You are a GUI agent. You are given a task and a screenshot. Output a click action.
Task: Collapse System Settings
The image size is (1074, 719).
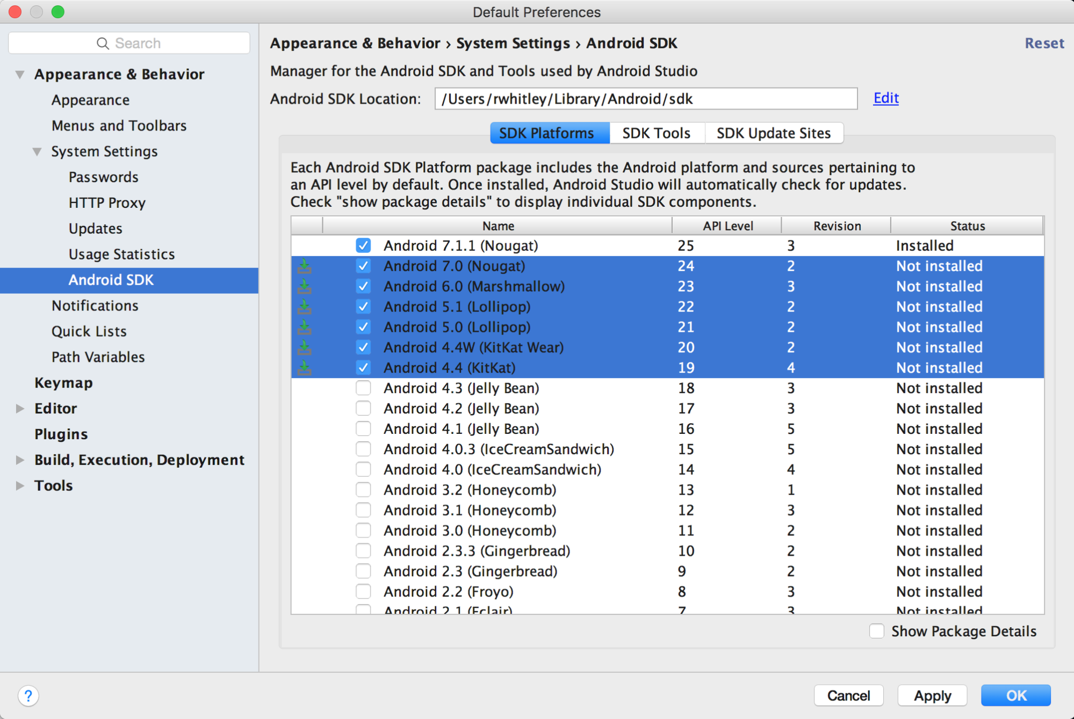click(37, 151)
